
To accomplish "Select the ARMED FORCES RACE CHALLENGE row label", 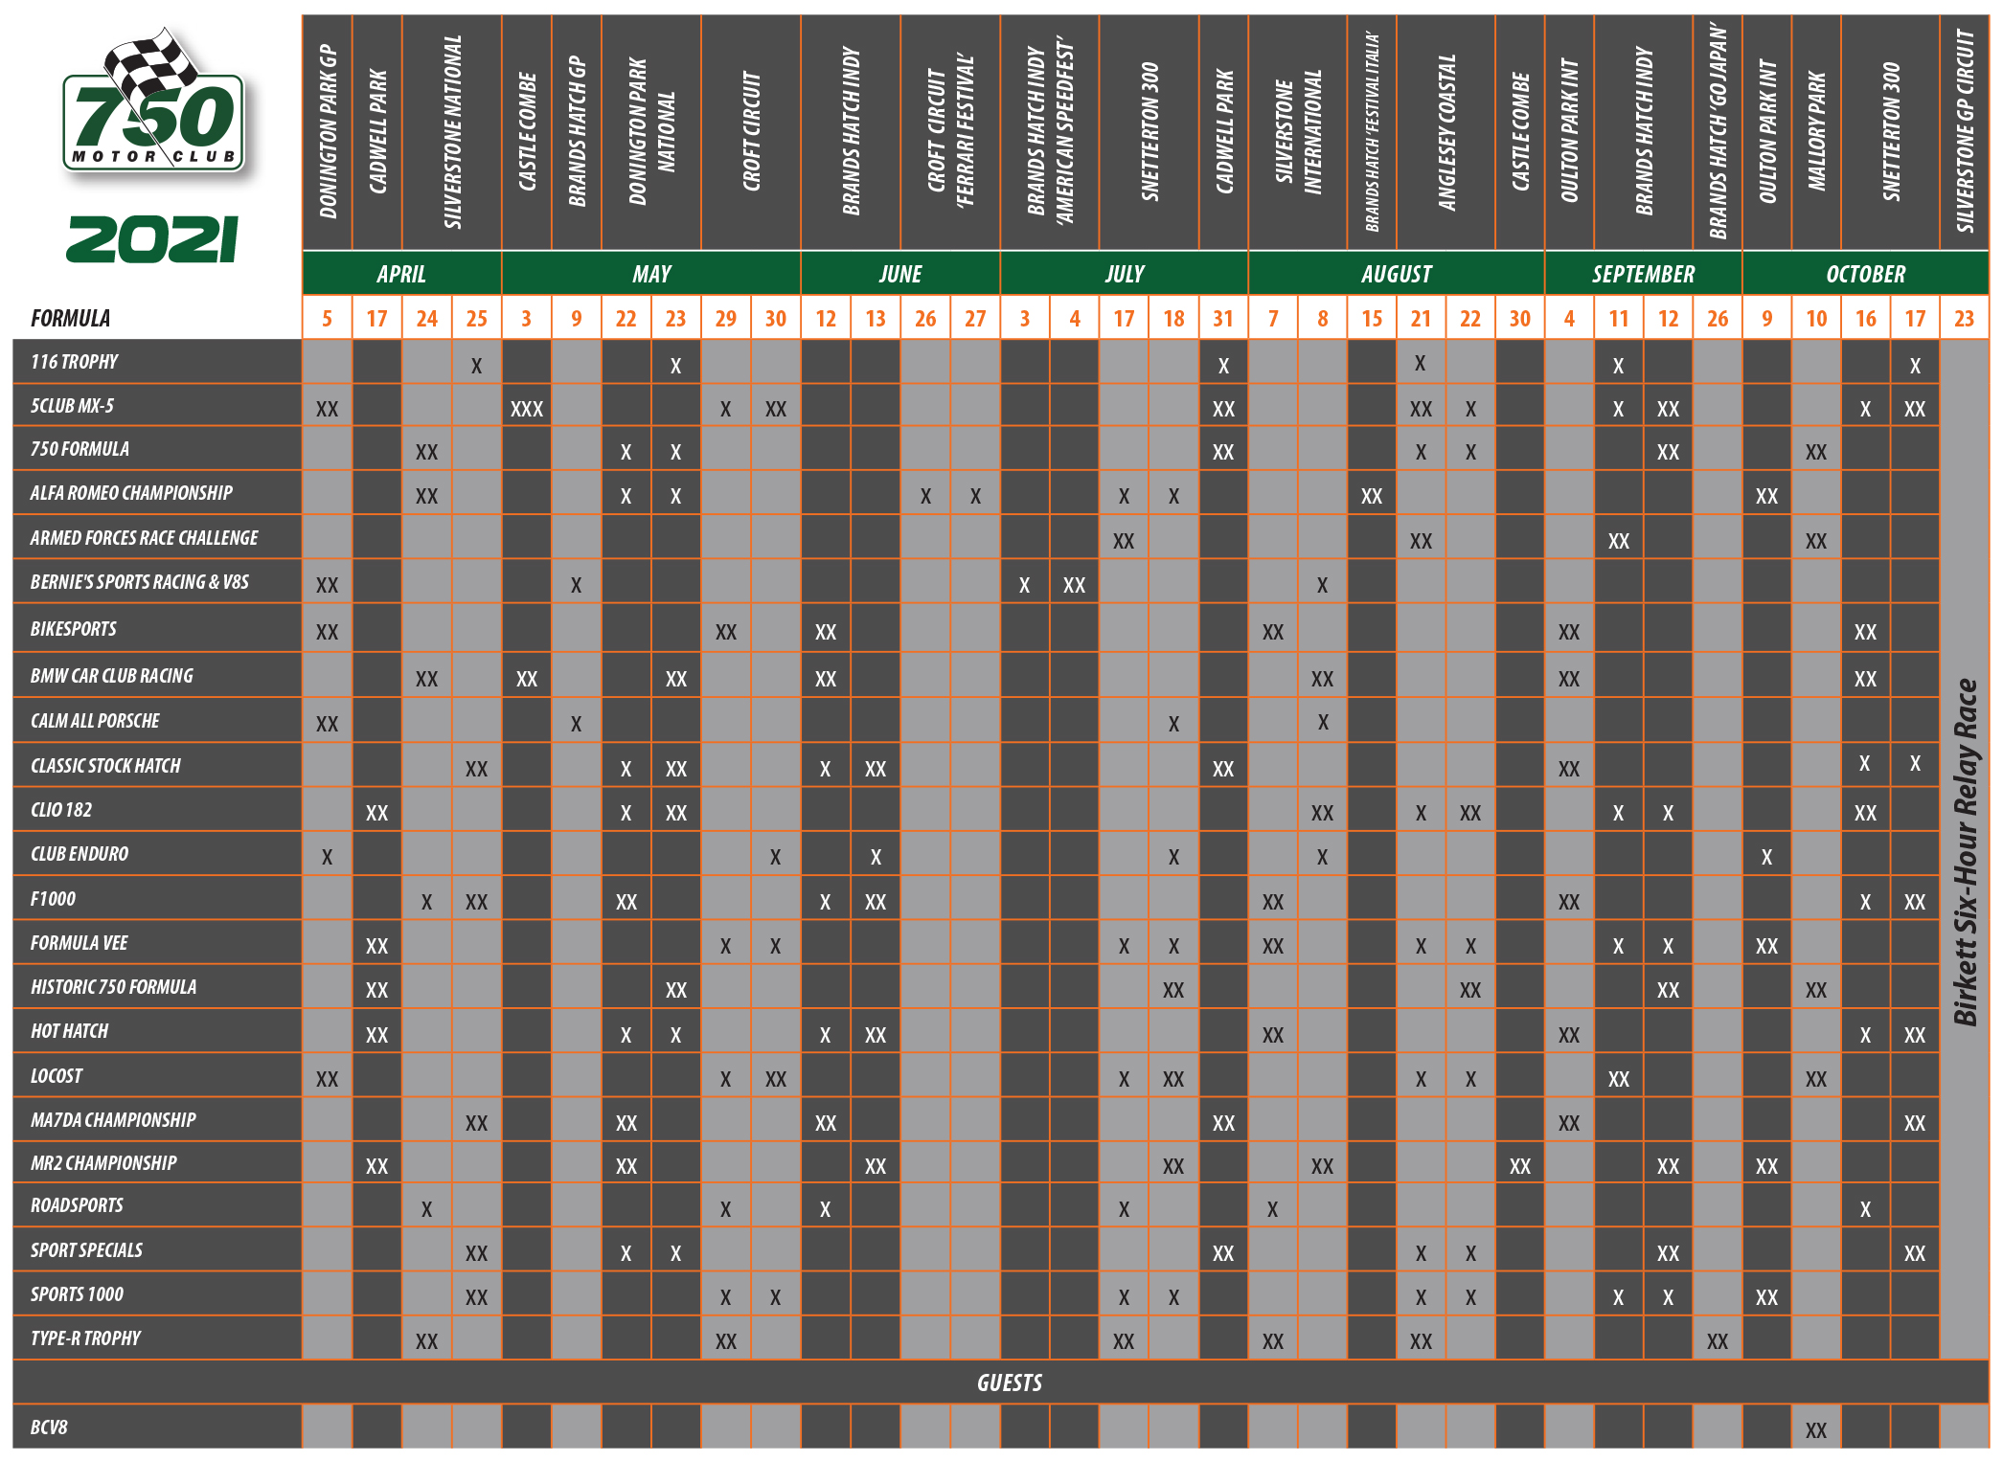I will (144, 538).
